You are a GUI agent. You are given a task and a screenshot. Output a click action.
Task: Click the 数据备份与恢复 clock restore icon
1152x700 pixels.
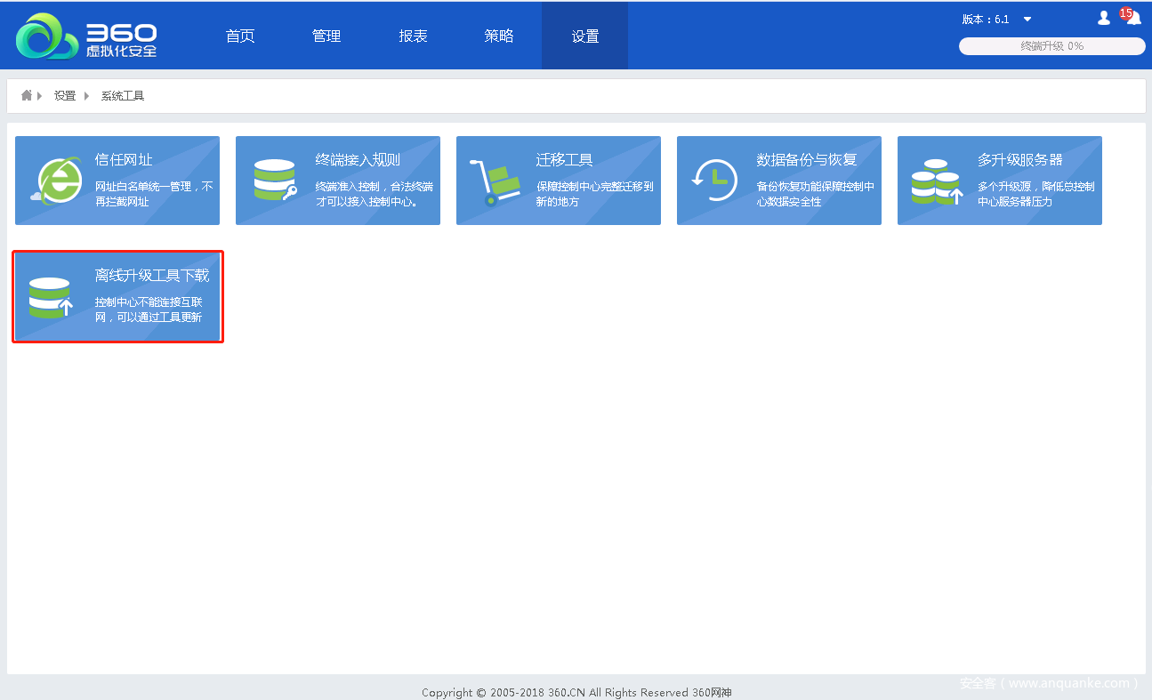[714, 181]
